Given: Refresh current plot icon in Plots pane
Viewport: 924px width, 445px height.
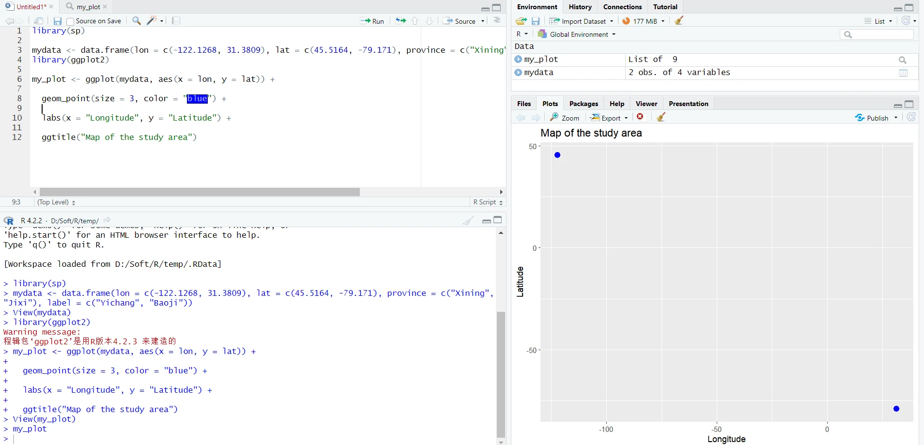Looking at the screenshot, I should point(911,117).
